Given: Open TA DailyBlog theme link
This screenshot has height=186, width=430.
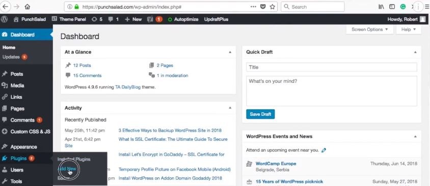Looking at the screenshot, I should (x=128, y=87).
